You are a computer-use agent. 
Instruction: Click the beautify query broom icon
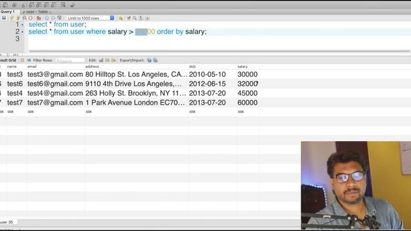click(x=128, y=18)
